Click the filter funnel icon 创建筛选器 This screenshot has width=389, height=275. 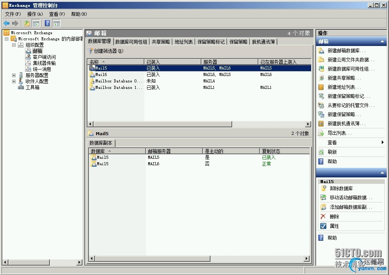90,51
